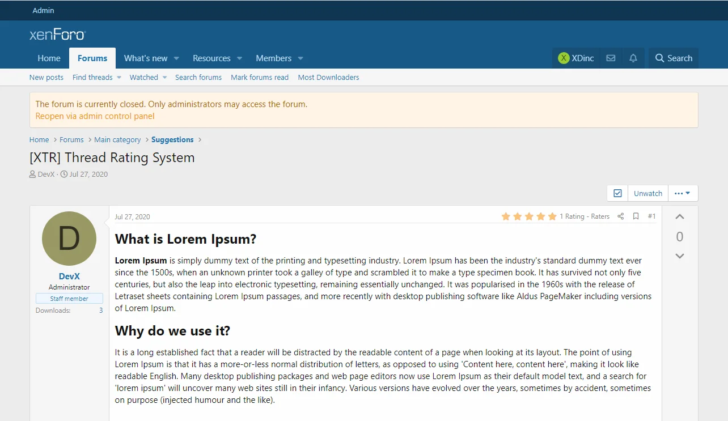Click Reopen via admin control panel link
Viewport: 728px width, 421px height.
(x=95, y=116)
